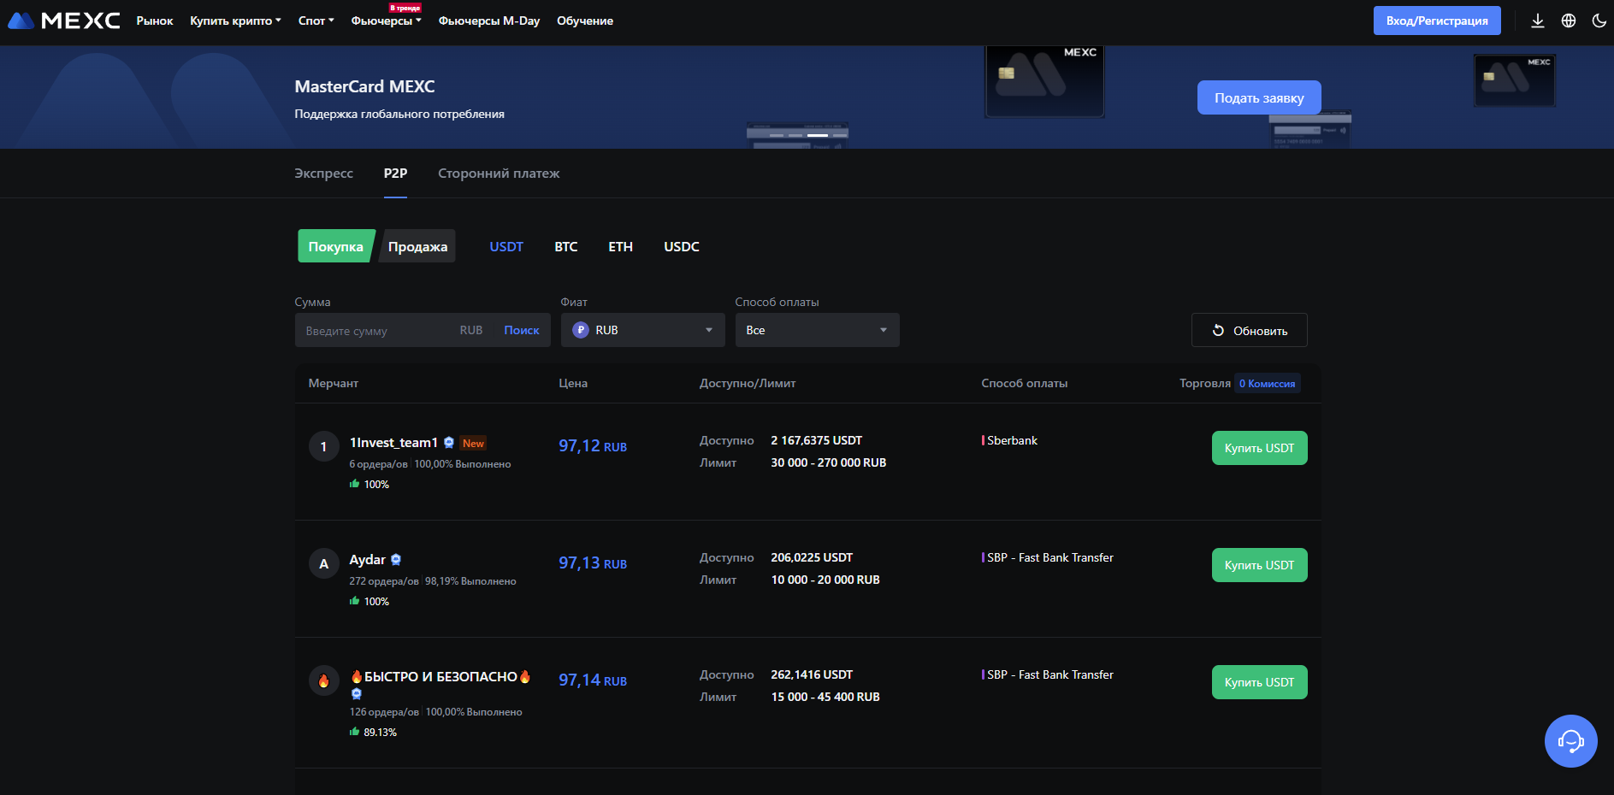Image resolution: width=1614 pixels, height=795 pixels.
Task: Click the Введите сумму input field
Action: [376, 330]
